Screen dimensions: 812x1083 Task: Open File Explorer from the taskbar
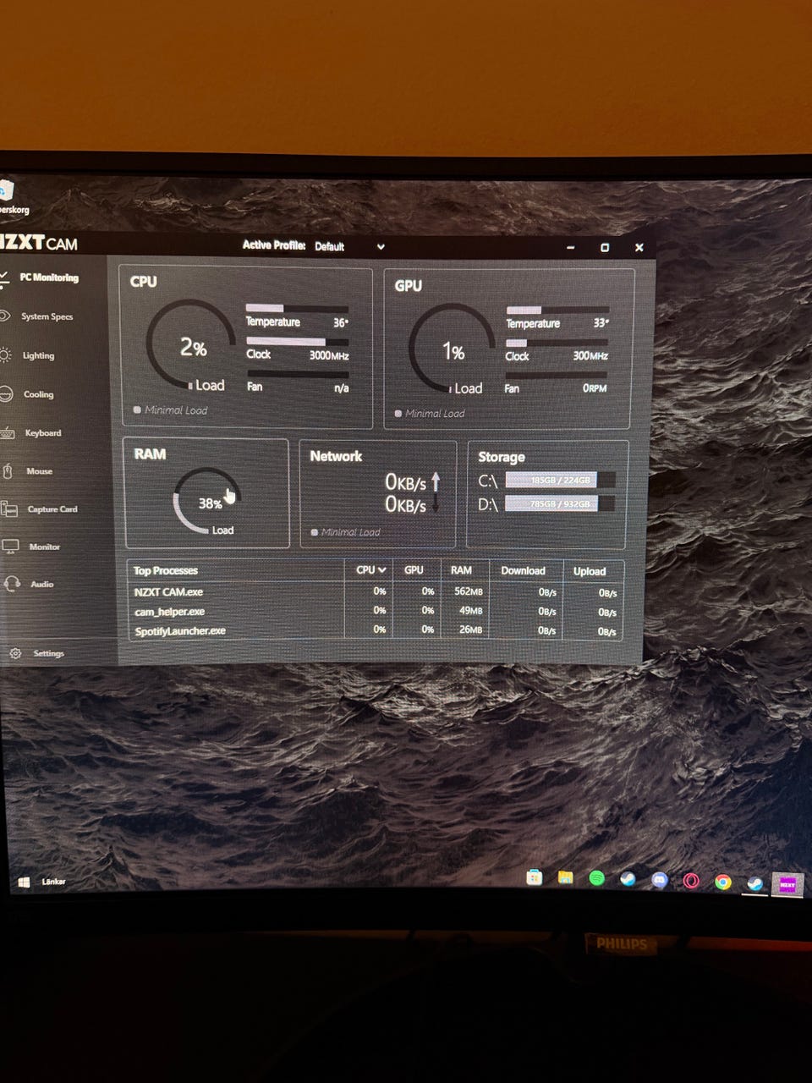(x=565, y=879)
